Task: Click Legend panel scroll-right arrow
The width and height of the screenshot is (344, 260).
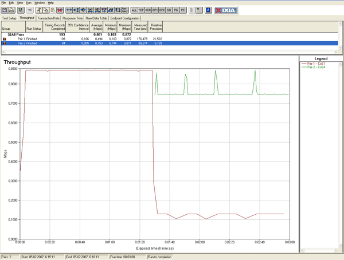Action: pyautogui.click(x=335, y=250)
